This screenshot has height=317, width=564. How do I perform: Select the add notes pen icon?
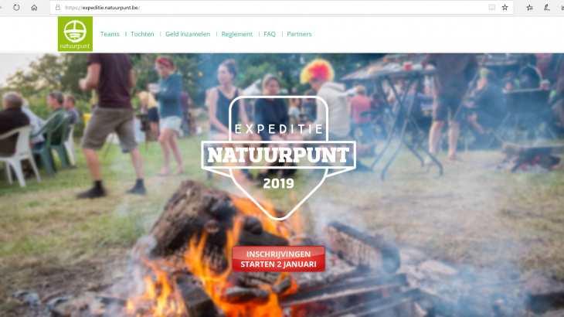pyautogui.click(x=547, y=8)
